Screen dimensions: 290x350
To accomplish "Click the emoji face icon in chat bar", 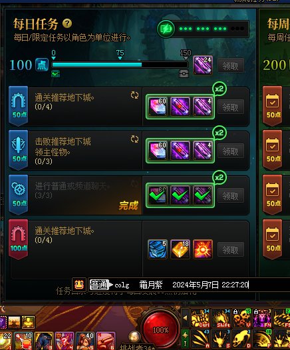I will (x=79, y=285).
